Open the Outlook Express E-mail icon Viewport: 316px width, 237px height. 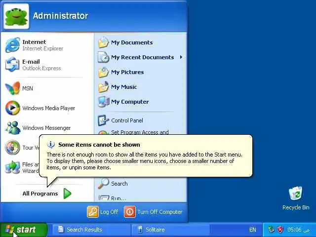(13, 65)
